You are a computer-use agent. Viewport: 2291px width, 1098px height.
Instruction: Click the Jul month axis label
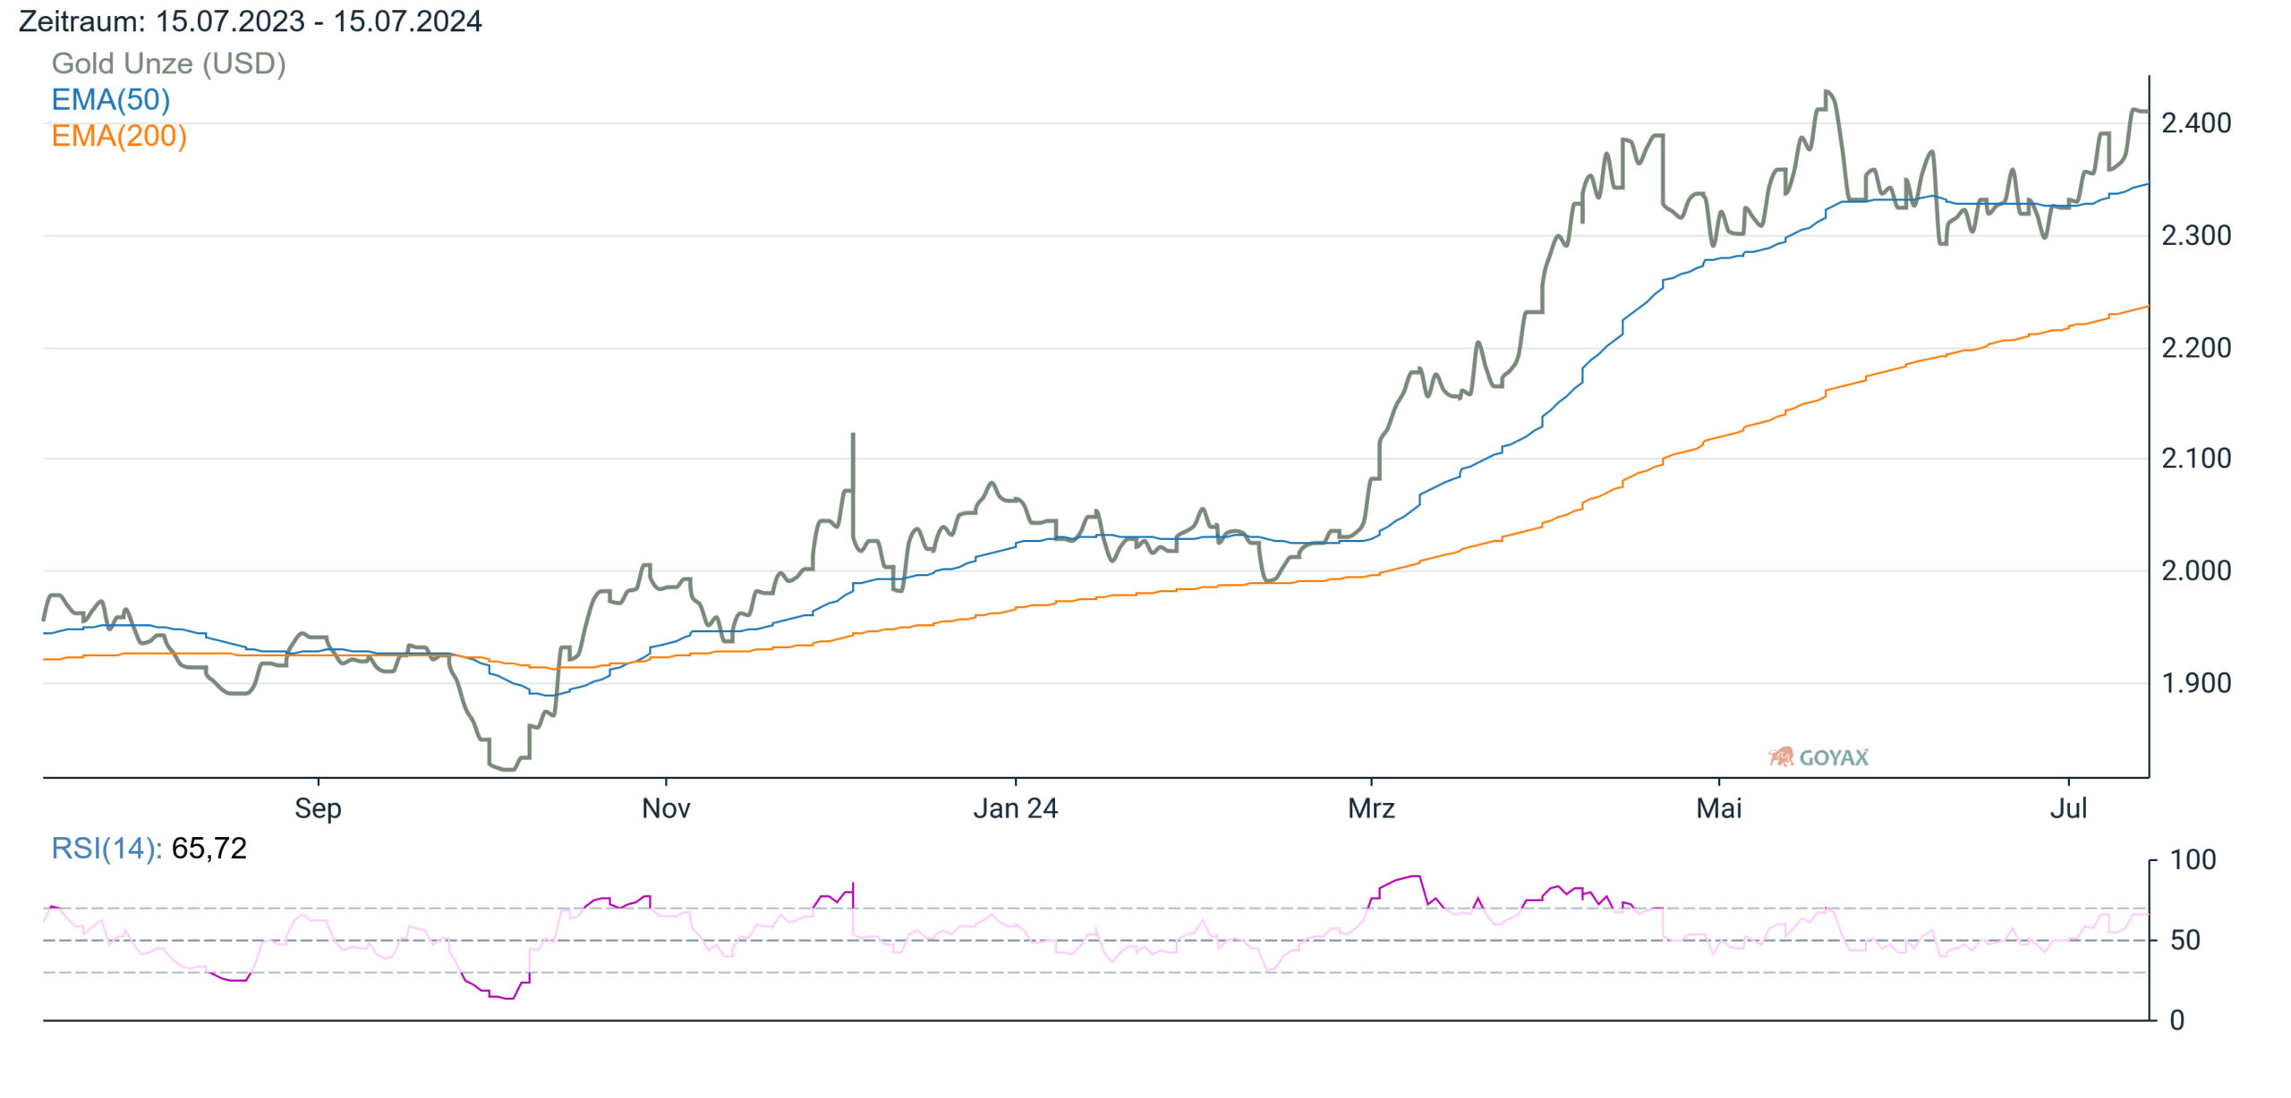(x=2068, y=808)
